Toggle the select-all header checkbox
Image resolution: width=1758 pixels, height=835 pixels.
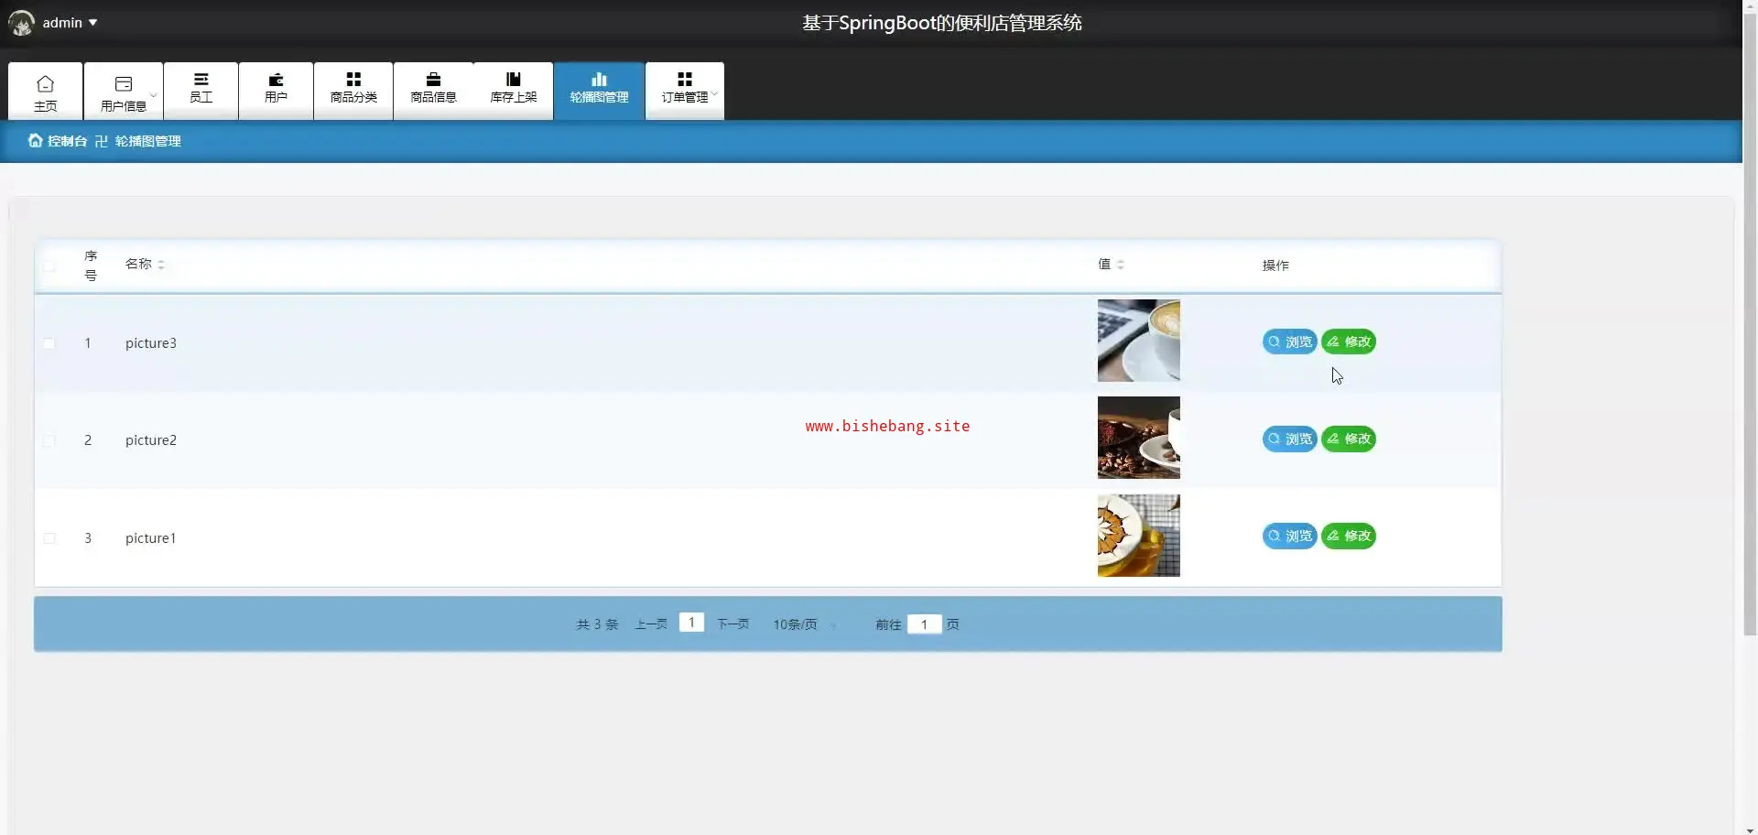click(x=49, y=266)
